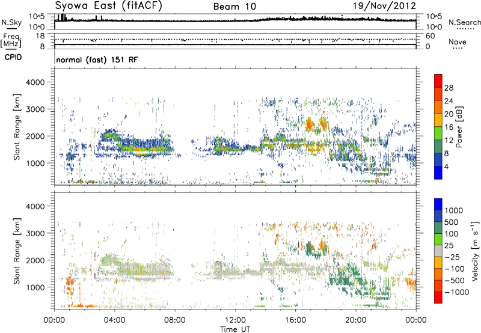Pick the light green segment of Power colorbar
481x333 pixels.
438,133
